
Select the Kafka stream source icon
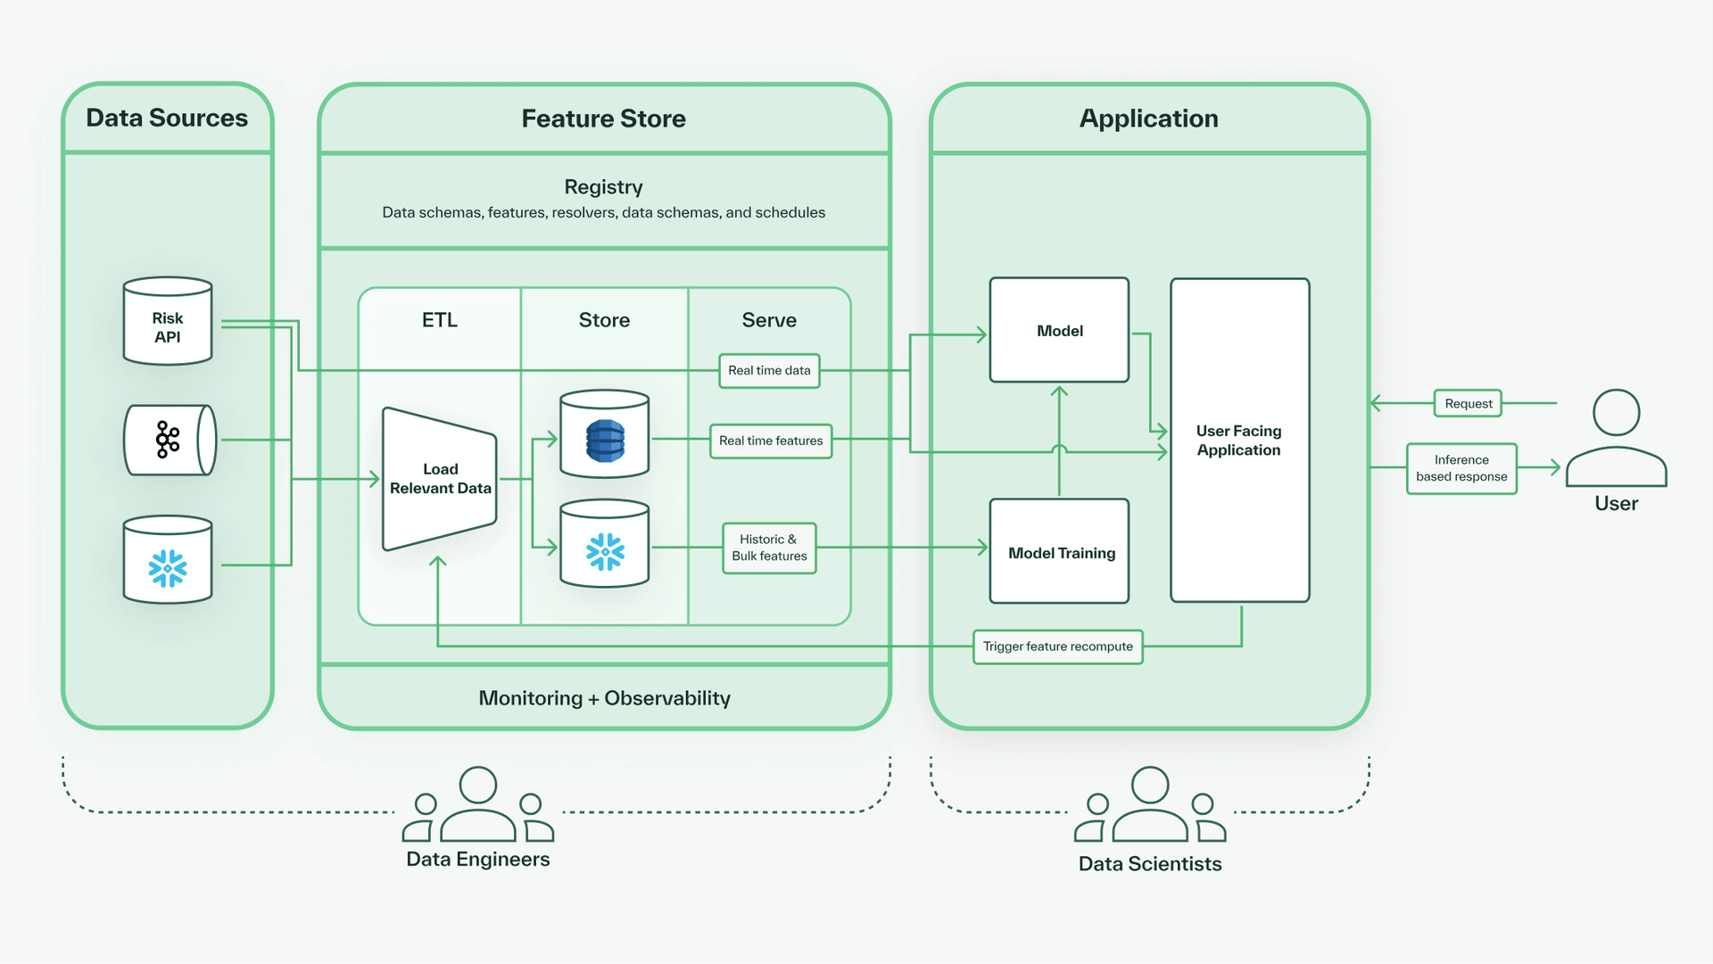coord(169,440)
